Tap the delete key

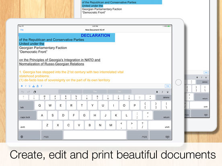[164, 97]
